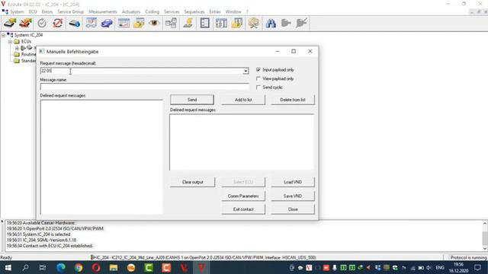Focus the Message name input field

click(x=144, y=87)
